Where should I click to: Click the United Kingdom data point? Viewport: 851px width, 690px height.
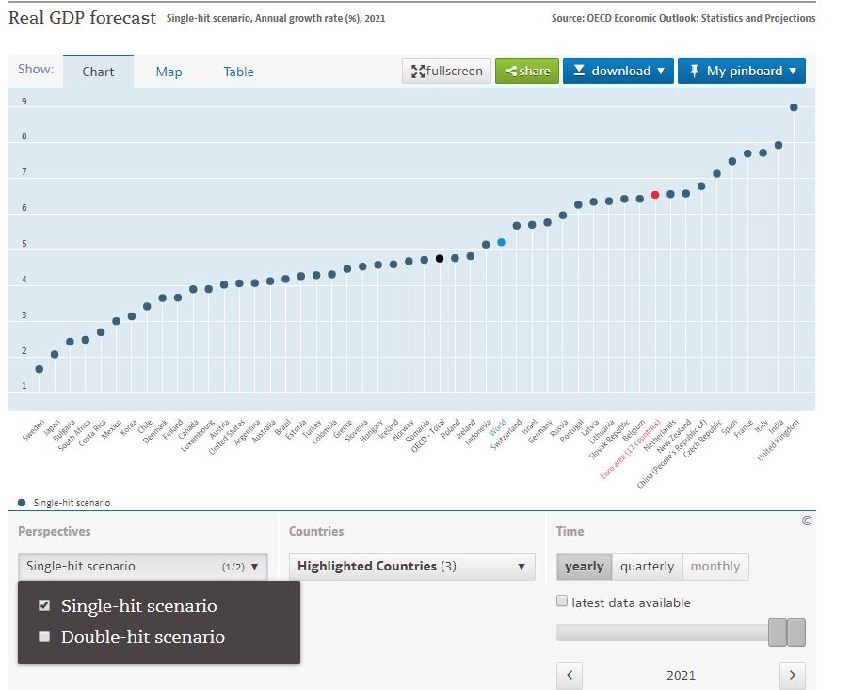tap(794, 107)
